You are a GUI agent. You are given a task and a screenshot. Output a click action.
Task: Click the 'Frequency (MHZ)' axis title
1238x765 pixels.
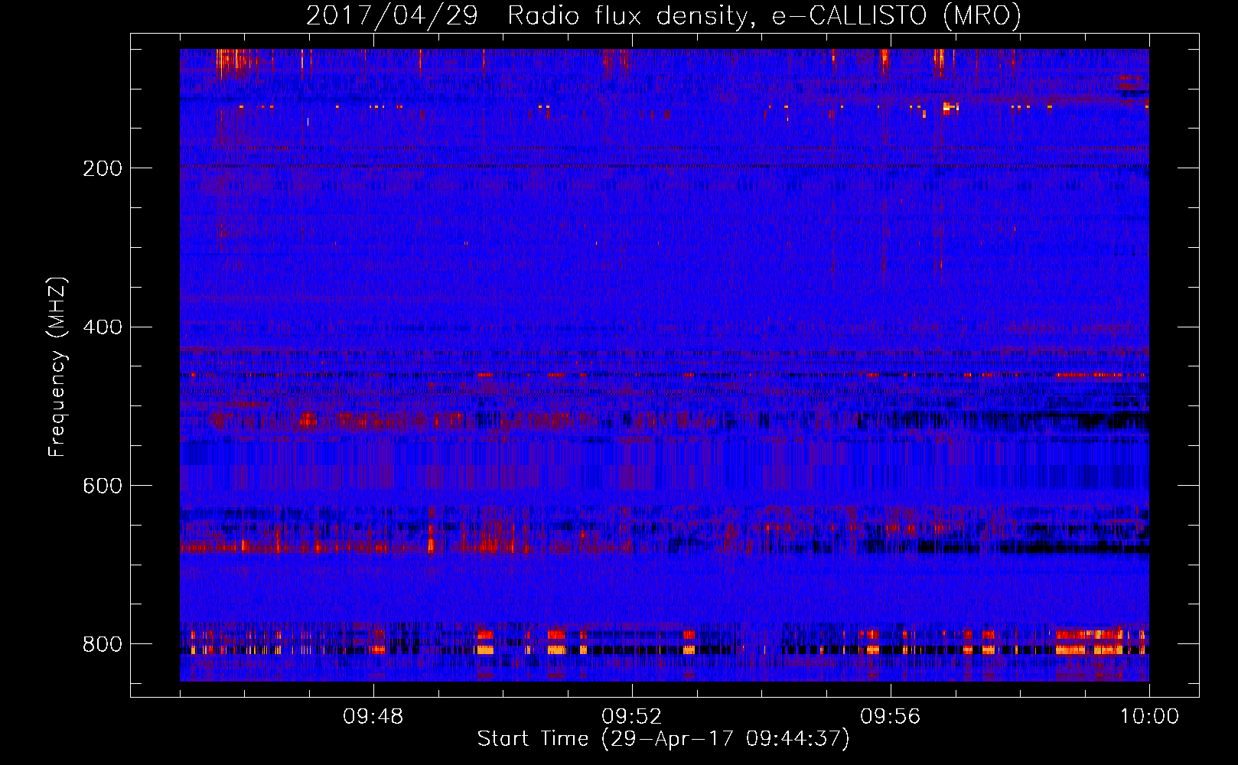click(x=57, y=366)
